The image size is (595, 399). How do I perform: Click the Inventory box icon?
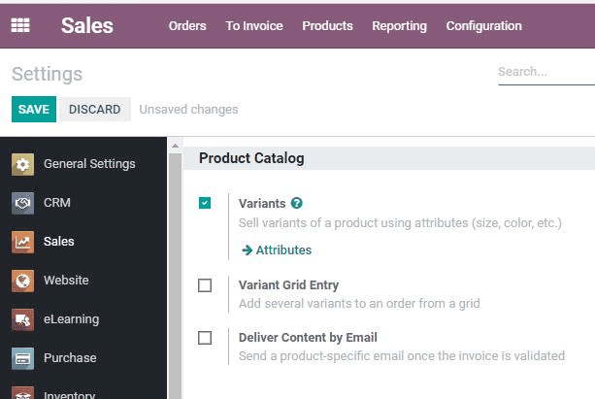pyautogui.click(x=22, y=392)
